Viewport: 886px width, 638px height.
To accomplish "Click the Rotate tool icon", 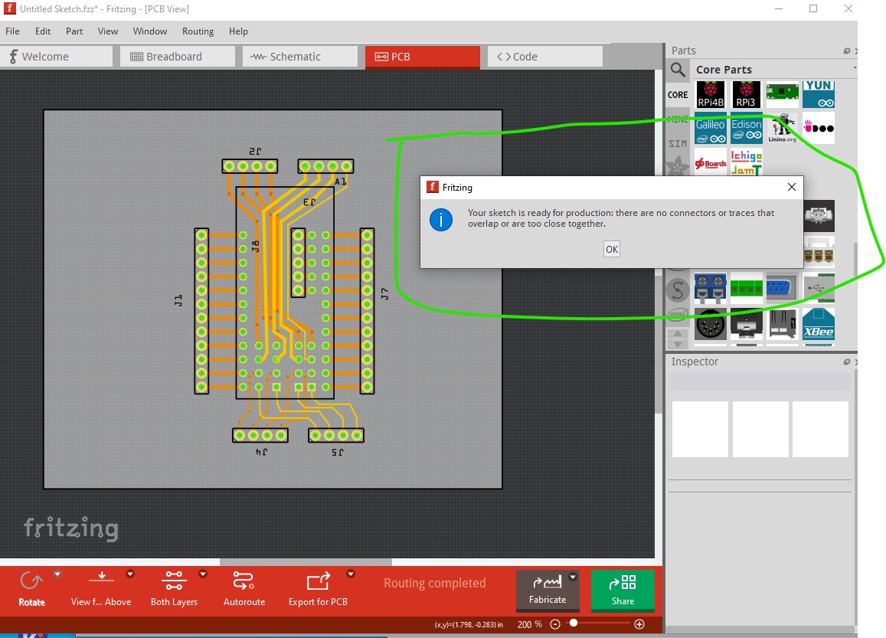I will (x=31, y=581).
